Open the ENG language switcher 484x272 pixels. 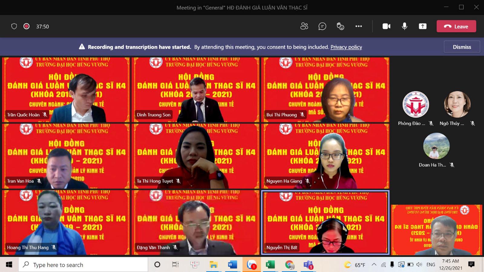(x=430, y=265)
